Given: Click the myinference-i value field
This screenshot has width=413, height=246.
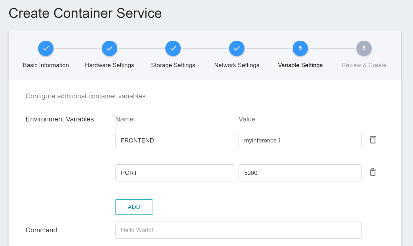Looking at the screenshot, I should click(300, 140).
